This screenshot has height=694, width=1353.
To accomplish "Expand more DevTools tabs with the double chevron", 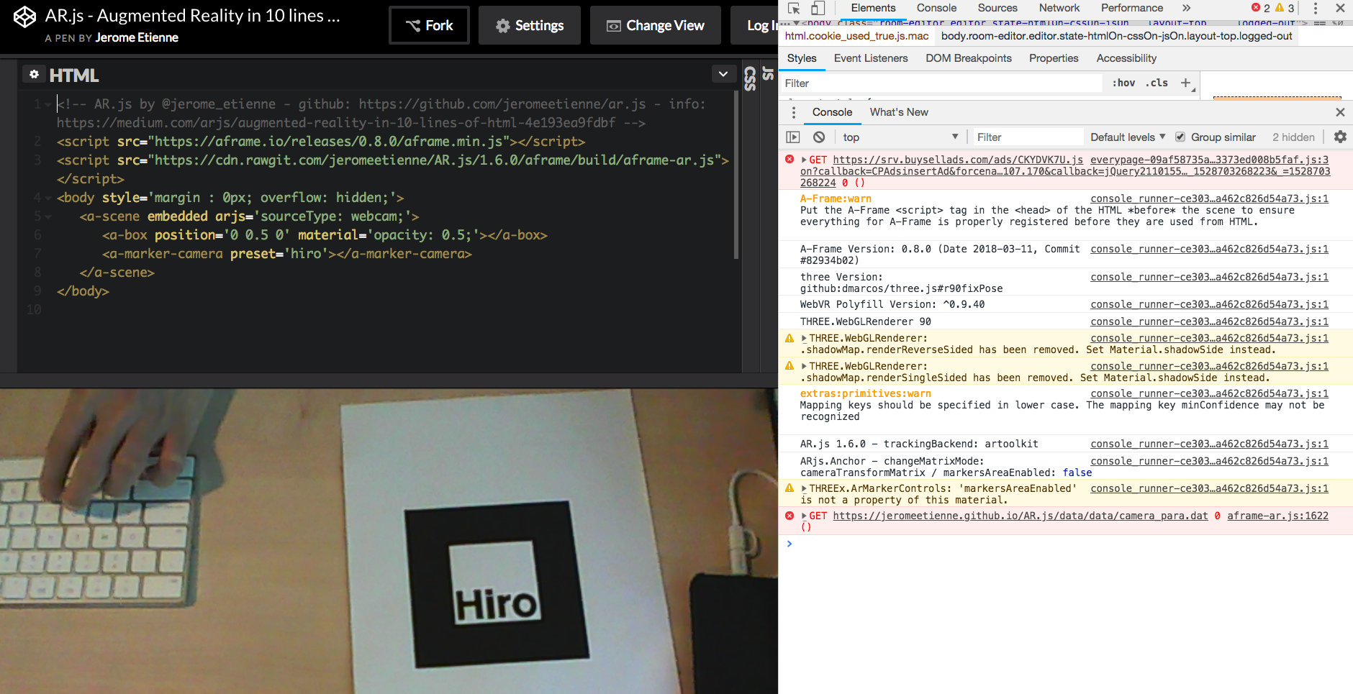I will 1187,8.
